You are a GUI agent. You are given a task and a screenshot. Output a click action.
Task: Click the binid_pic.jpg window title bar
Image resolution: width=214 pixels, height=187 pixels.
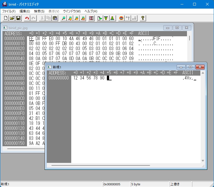(97, 28)
